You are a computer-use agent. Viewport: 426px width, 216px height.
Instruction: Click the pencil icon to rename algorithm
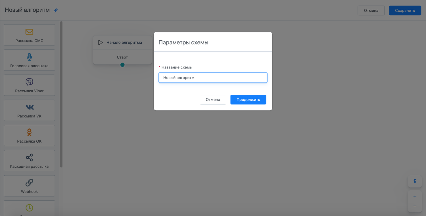(56, 11)
